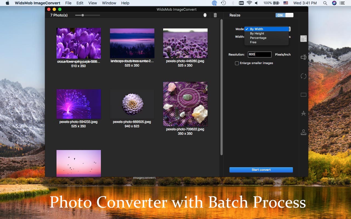
Task: Open the Rotate panel icon in sidebar
Action: coord(304,76)
